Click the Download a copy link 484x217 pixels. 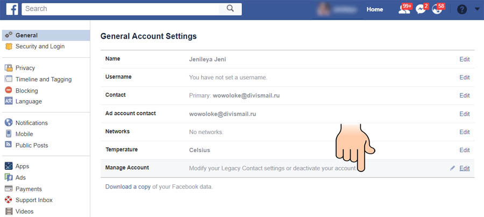point(128,186)
